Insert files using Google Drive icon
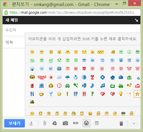 pyautogui.click(x=55, y=123)
